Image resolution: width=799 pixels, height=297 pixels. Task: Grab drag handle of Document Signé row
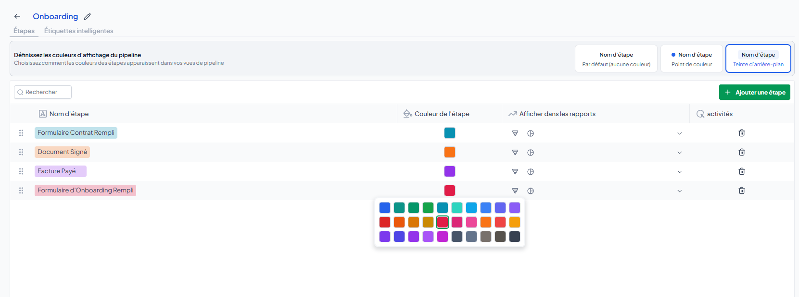(x=21, y=152)
